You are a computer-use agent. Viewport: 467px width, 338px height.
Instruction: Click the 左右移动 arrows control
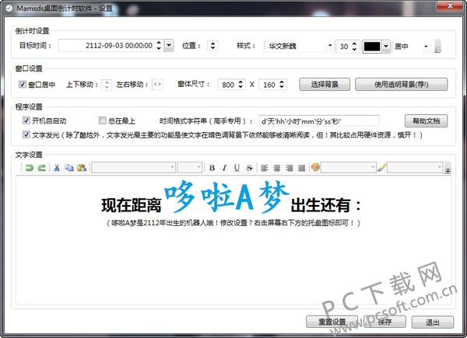click(x=157, y=84)
